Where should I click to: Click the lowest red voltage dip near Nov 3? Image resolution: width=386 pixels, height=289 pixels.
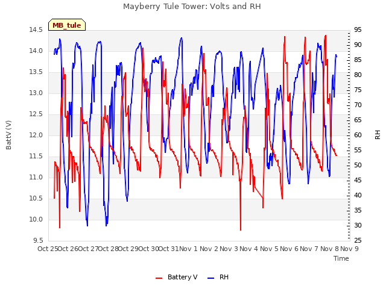tap(241, 230)
